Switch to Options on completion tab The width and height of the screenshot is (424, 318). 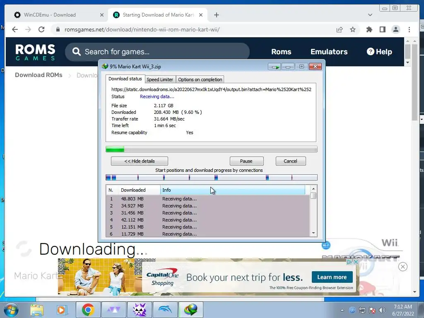pyautogui.click(x=200, y=79)
